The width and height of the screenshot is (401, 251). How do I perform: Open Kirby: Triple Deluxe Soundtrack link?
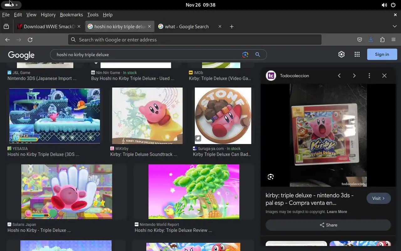coord(143,154)
